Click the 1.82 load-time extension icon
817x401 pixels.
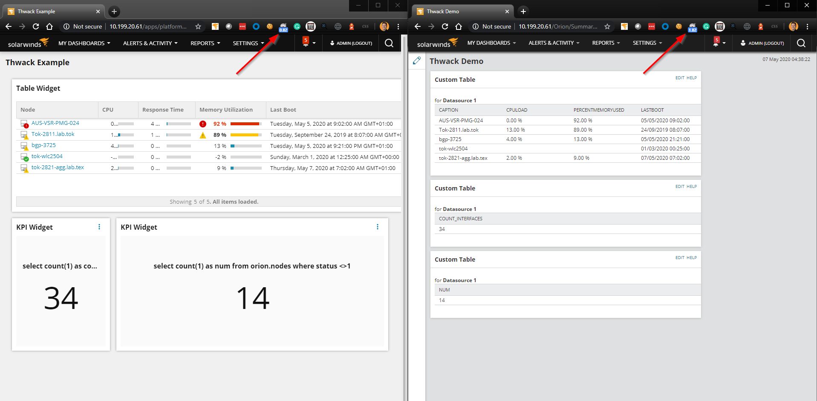(693, 27)
